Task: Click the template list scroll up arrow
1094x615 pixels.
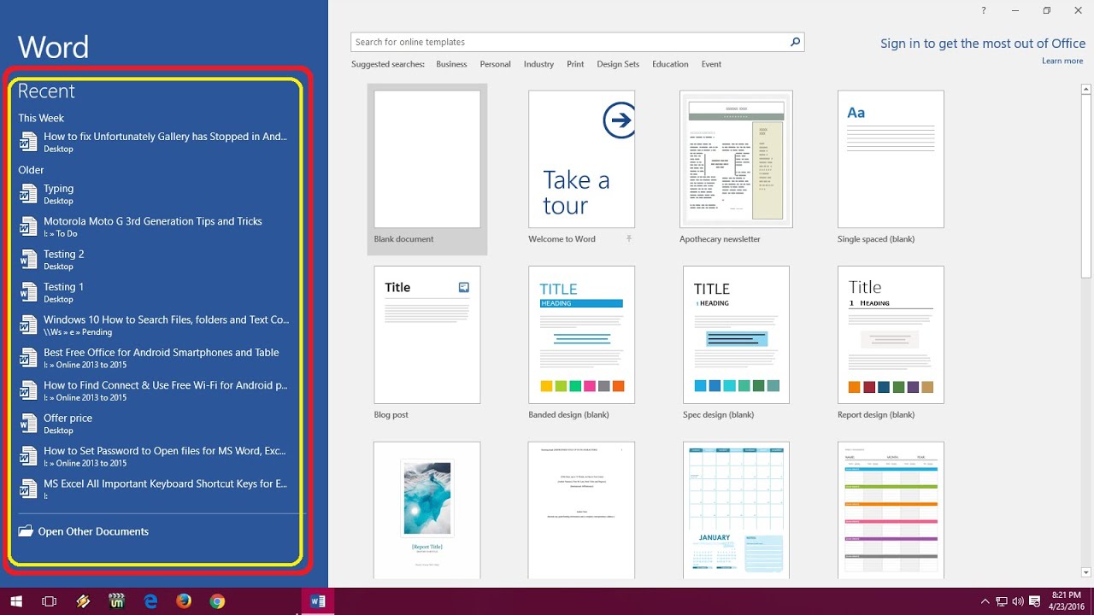Action: [x=1086, y=88]
